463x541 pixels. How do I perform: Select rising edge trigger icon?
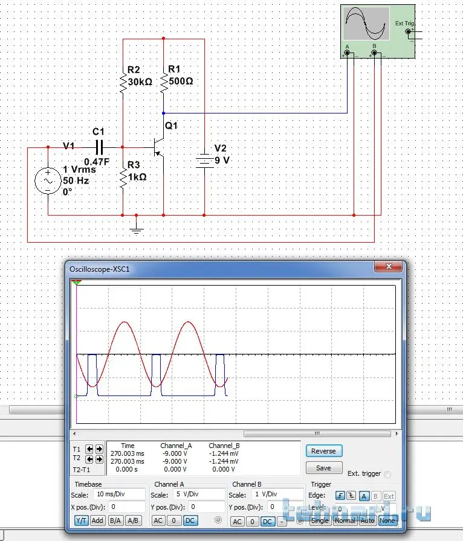pos(340,496)
